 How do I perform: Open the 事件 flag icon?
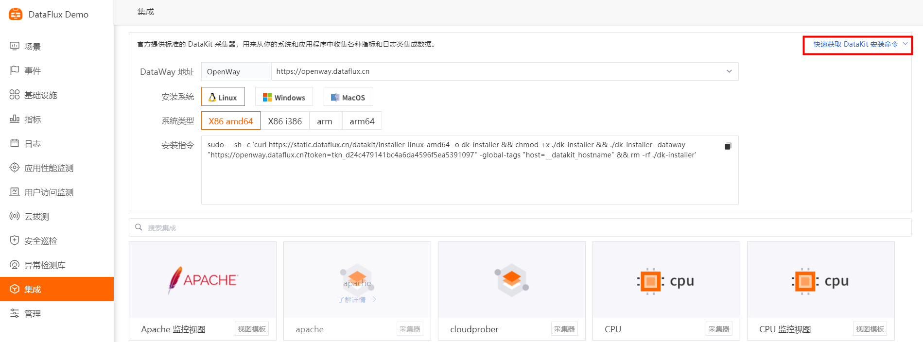tap(15, 70)
